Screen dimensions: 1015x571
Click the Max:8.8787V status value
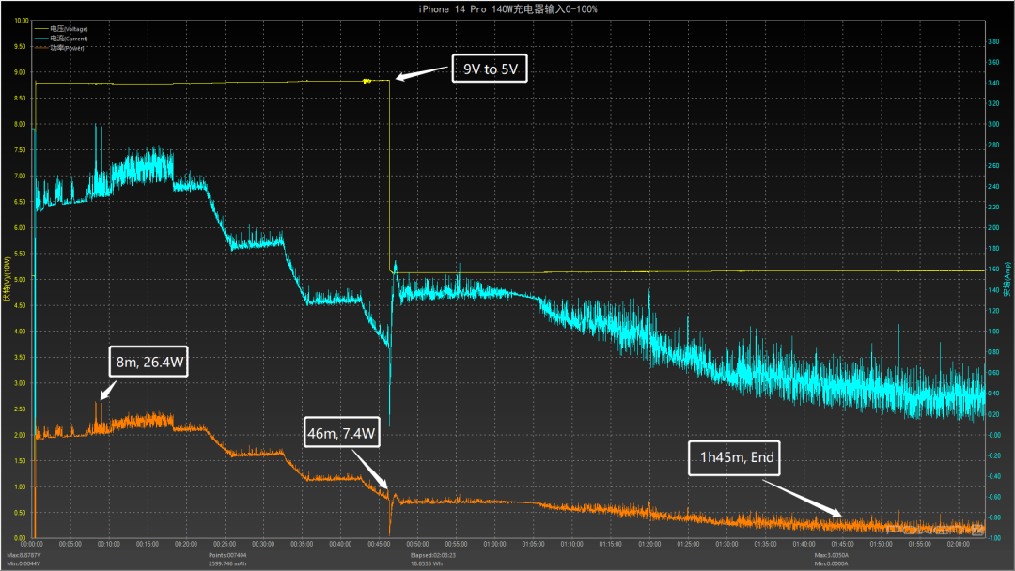click(23, 555)
